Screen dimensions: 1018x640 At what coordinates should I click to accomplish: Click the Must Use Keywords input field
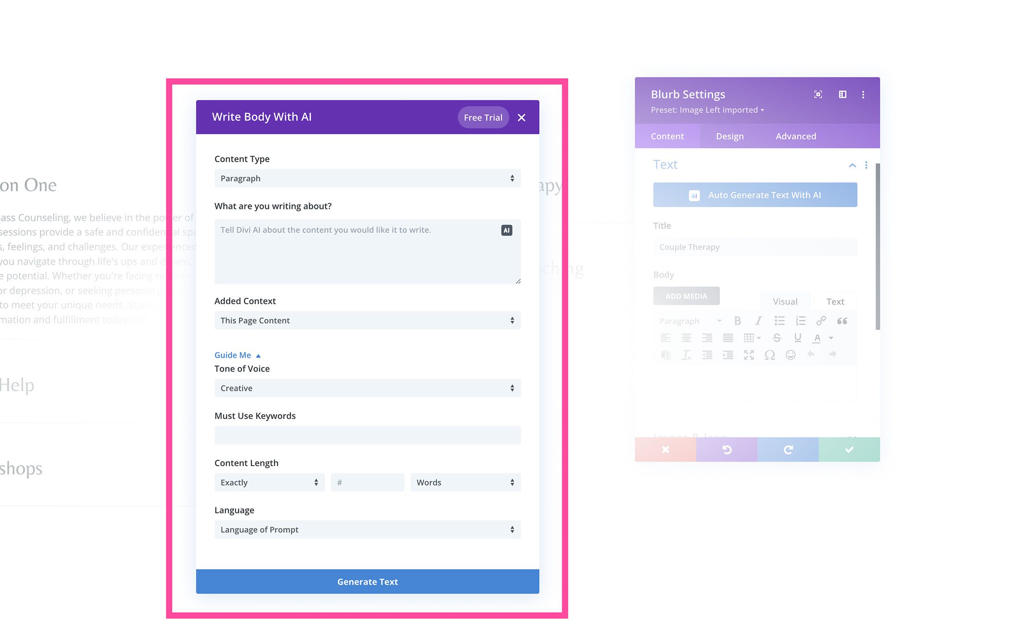(x=367, y=435)
